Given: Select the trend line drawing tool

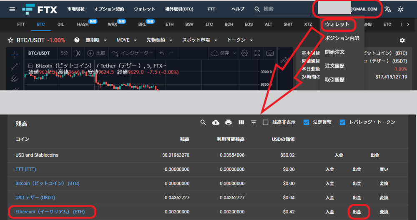Looking at the screenshot, I should 15,66.
